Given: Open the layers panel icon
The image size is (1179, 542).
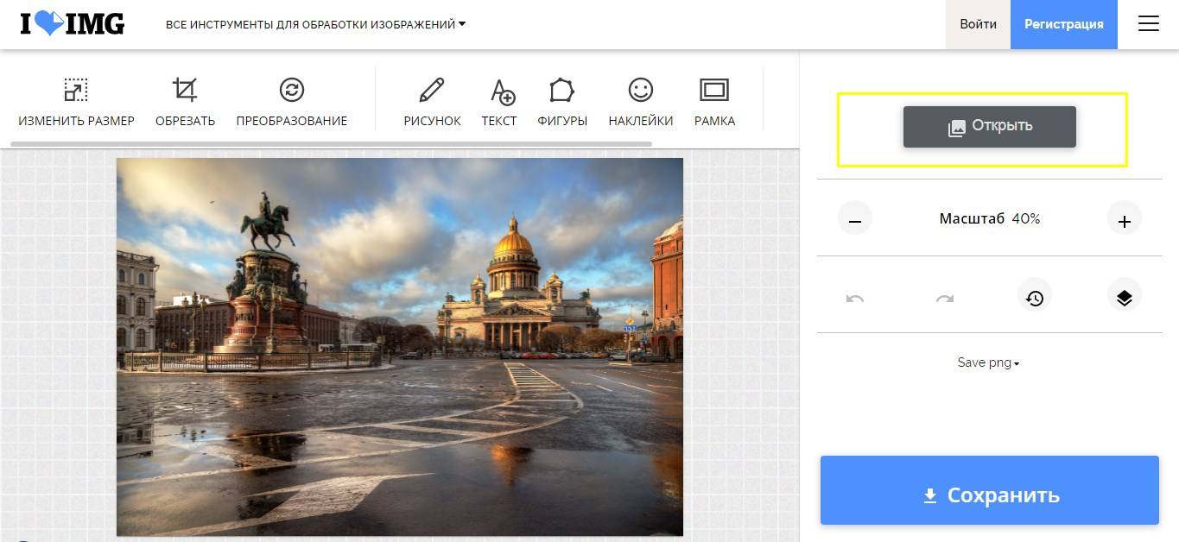Looking at the screenshot, I should point(1124,299).
